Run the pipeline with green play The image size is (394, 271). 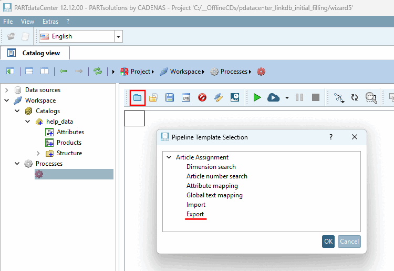point(257,97)
